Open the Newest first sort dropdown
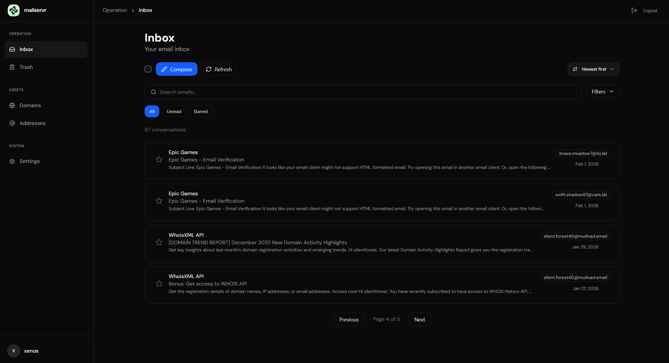 click(x=593, y=69)
